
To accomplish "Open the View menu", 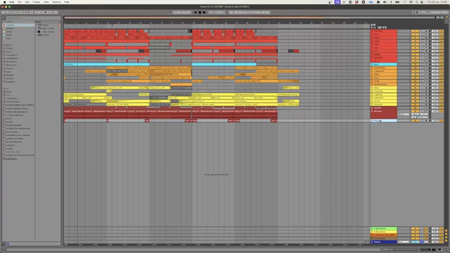I will pos(46,2).
